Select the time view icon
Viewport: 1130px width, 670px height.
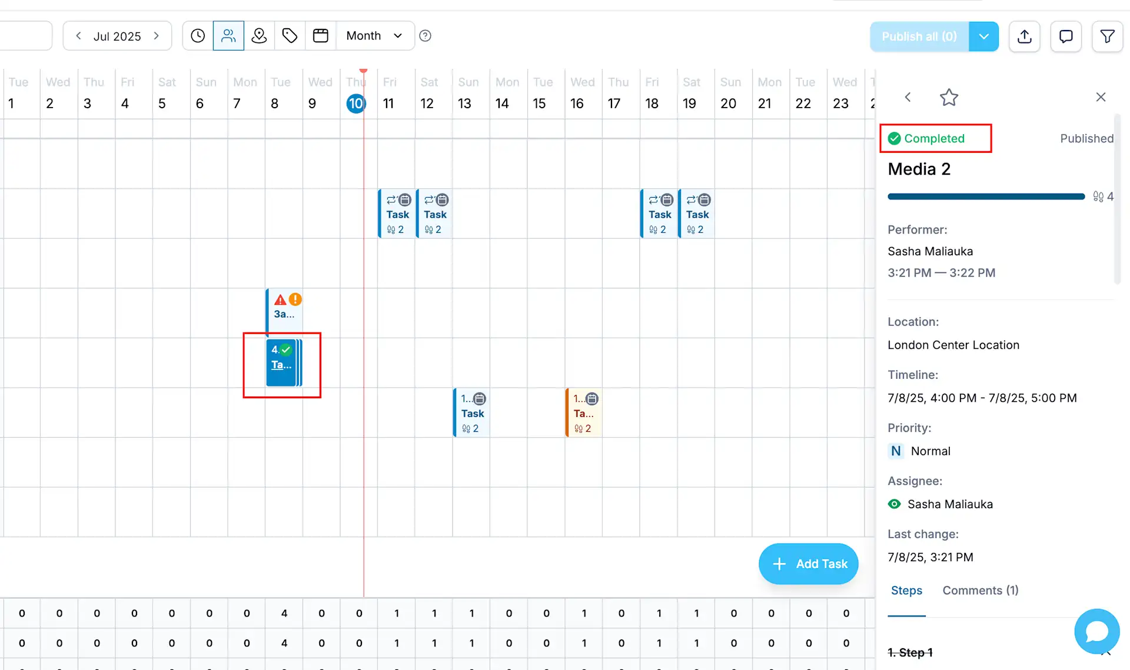(x=197, y=35)
